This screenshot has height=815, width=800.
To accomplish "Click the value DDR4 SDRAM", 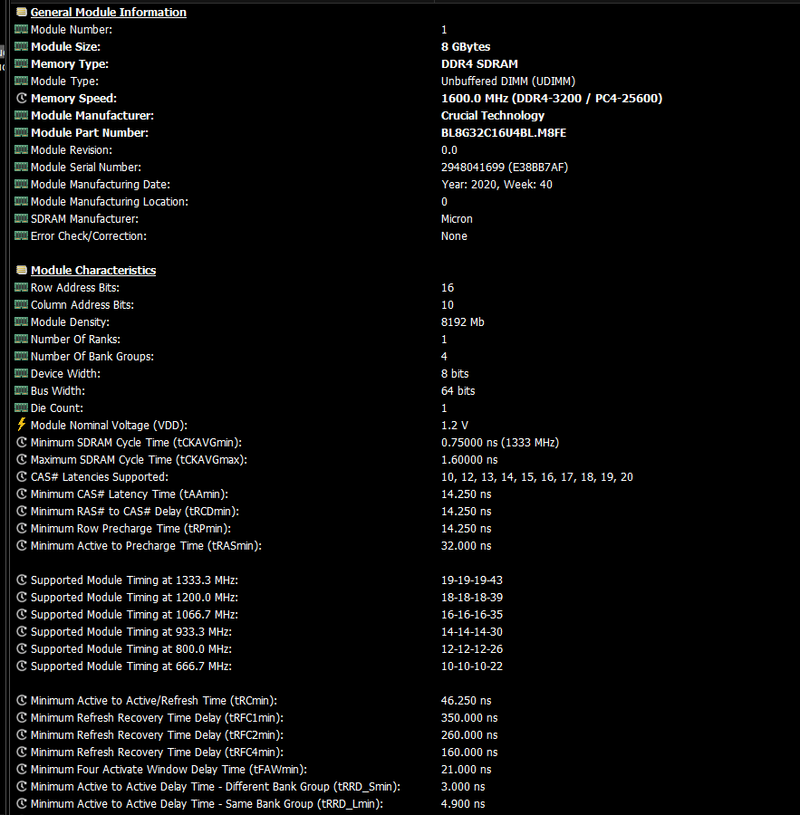I will [479, 63].
